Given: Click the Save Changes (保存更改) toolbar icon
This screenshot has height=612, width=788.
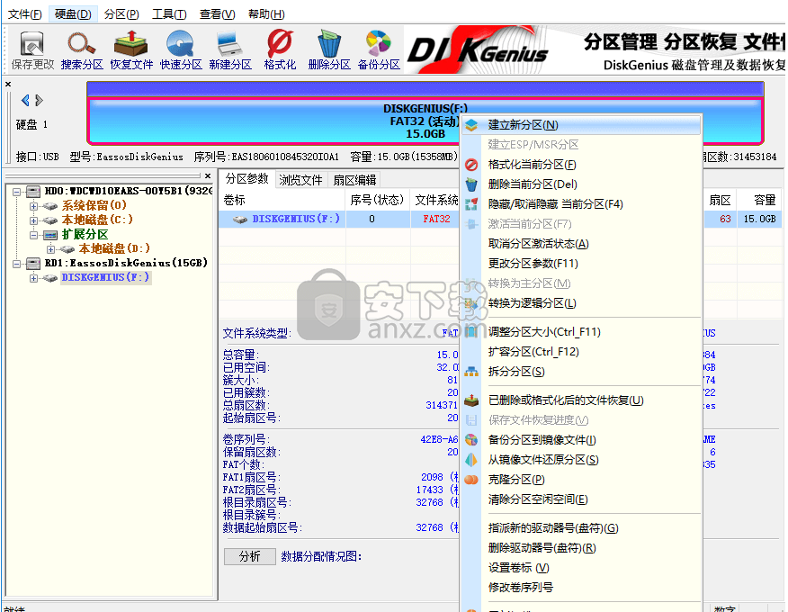Looking at the screenshot, I should [x=32, y=50].
